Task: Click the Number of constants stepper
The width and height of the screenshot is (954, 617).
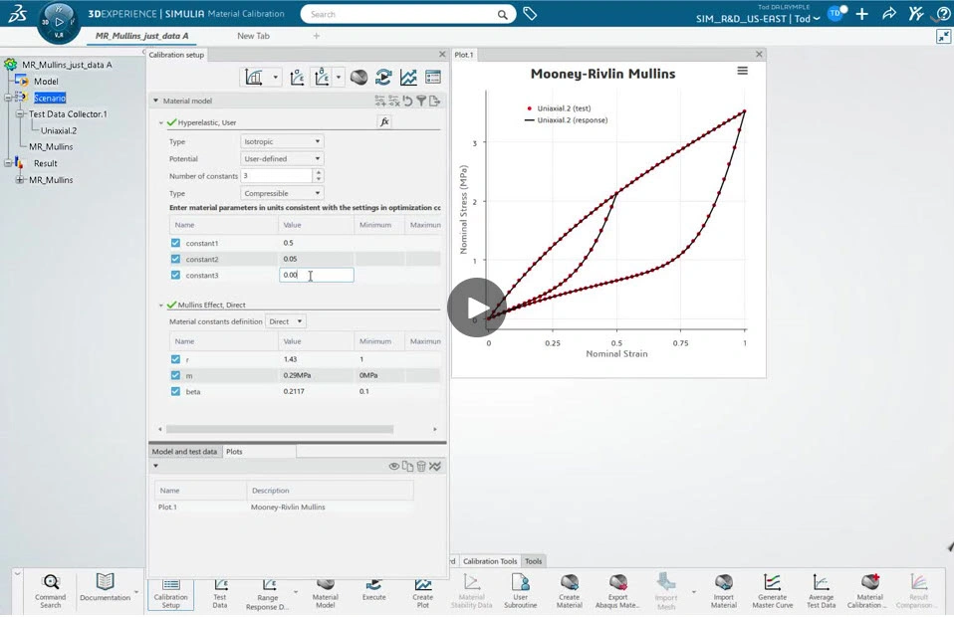Action: click(x=319, y=176)
